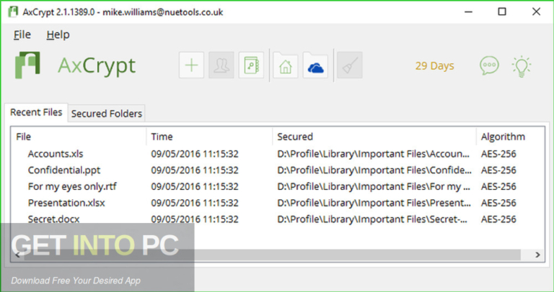Select the For my eyes only.rtf row

[277, 186]
